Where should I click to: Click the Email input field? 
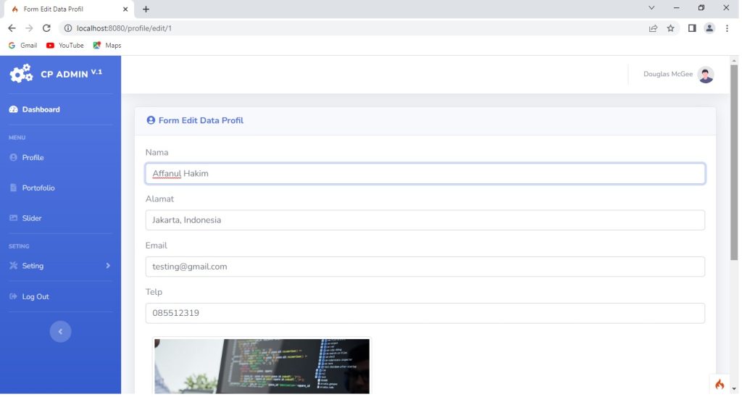(425, 267)
